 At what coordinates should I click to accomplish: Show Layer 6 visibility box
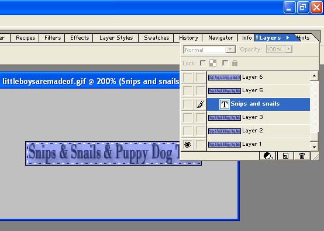point(188,77)
